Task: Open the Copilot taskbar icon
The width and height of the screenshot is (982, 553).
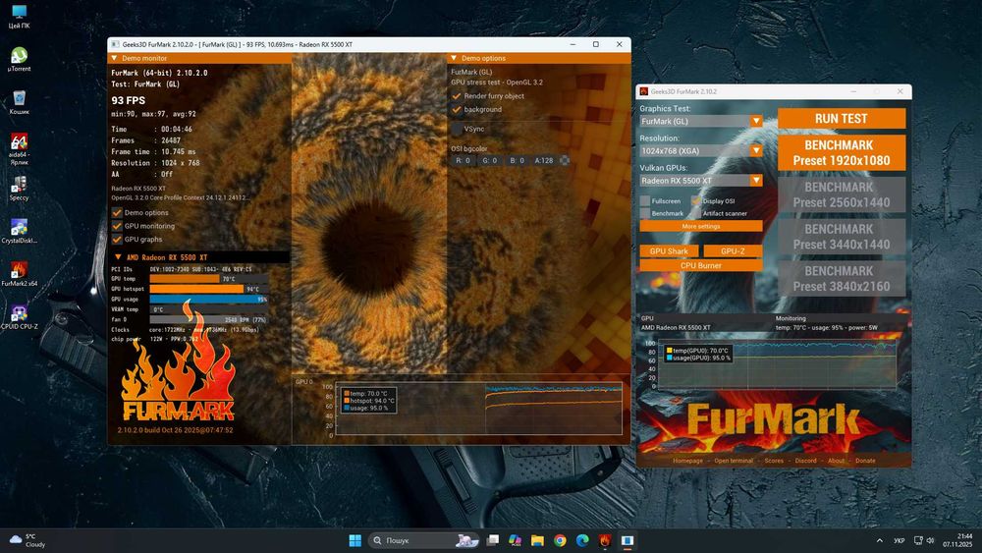Action: (515, 540)
